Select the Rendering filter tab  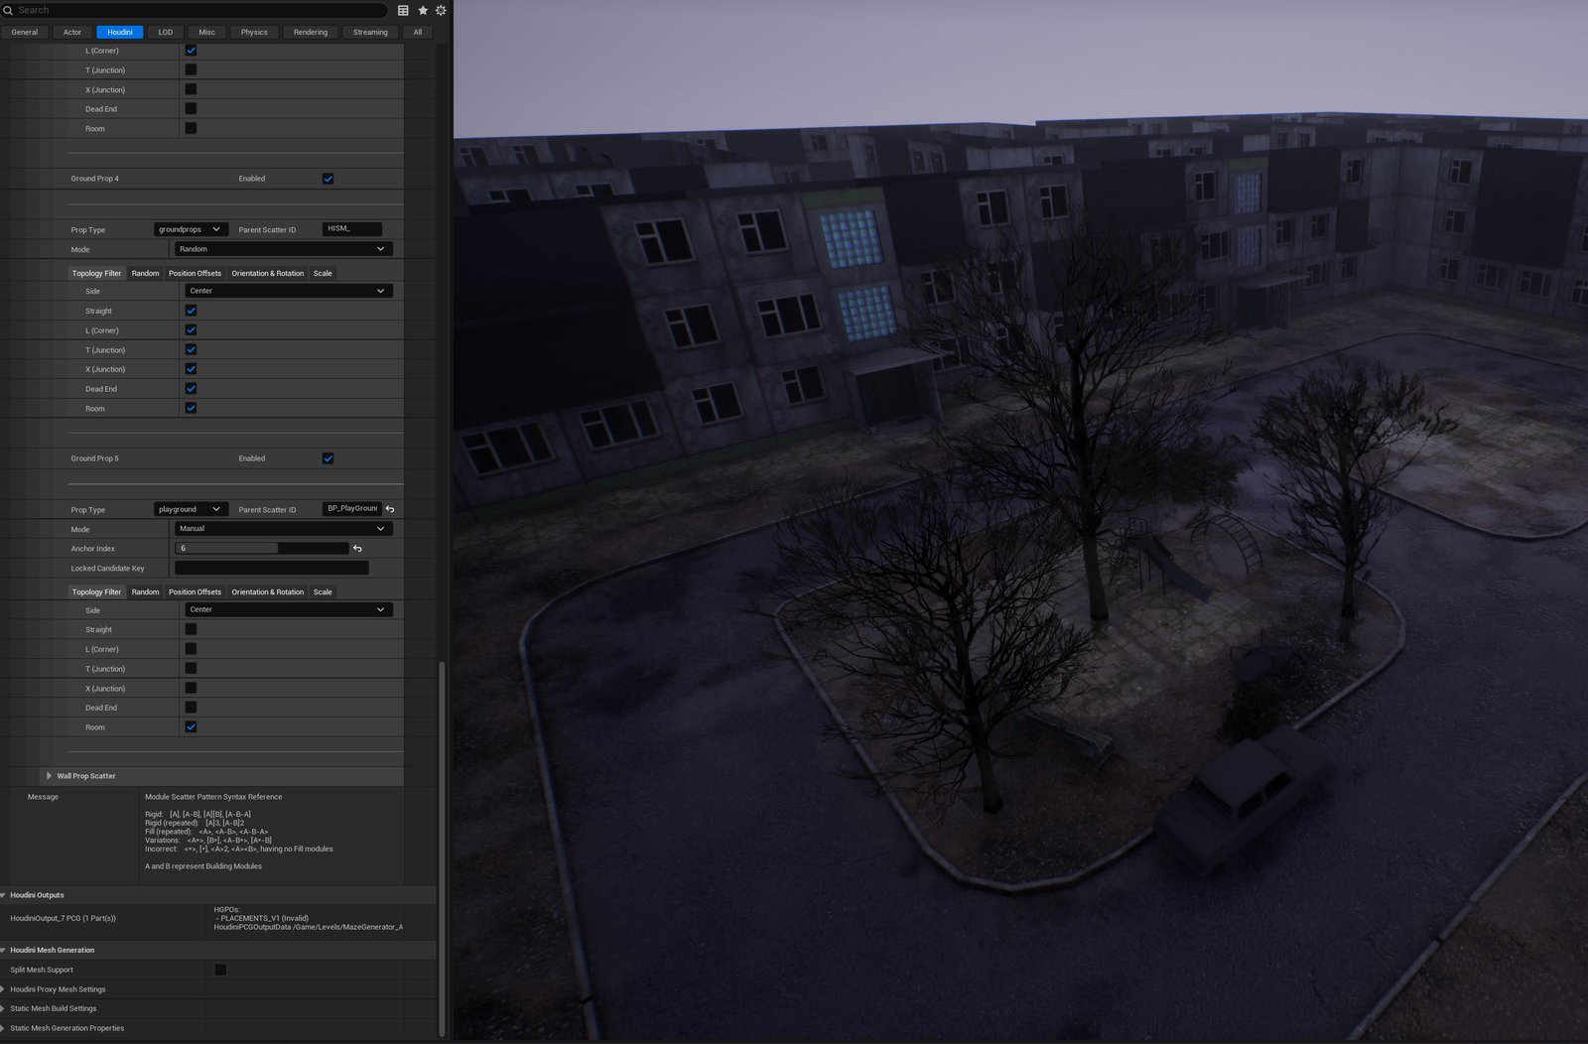311,32
